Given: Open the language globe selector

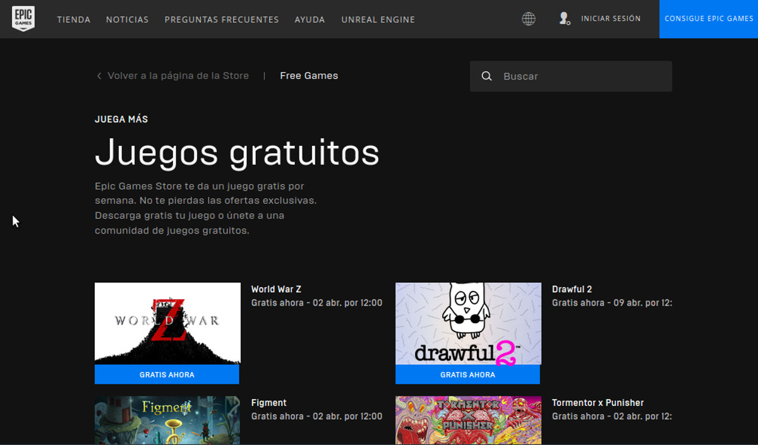Looking at the screenshot, I should point(529,19).
